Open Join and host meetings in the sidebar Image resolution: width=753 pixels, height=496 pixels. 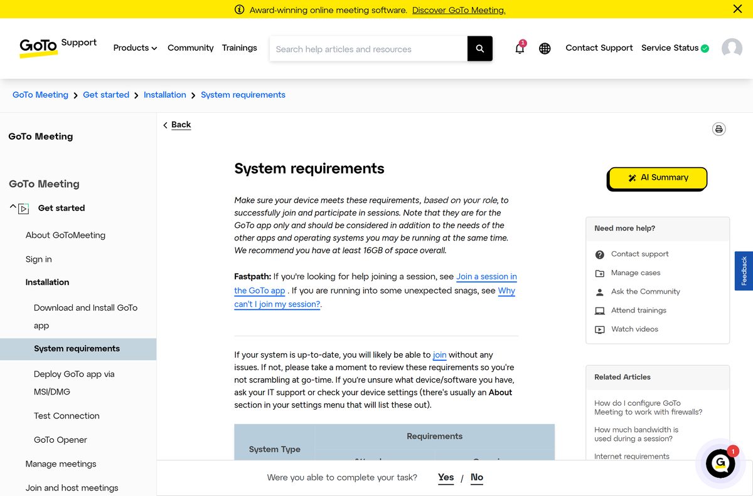[72, 488]
